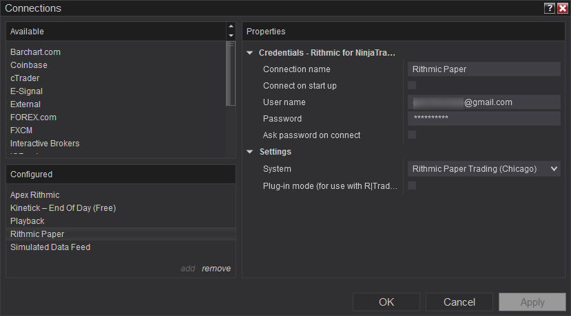
Task: Close the Connections dialog
Action: (x=563, y=8)
